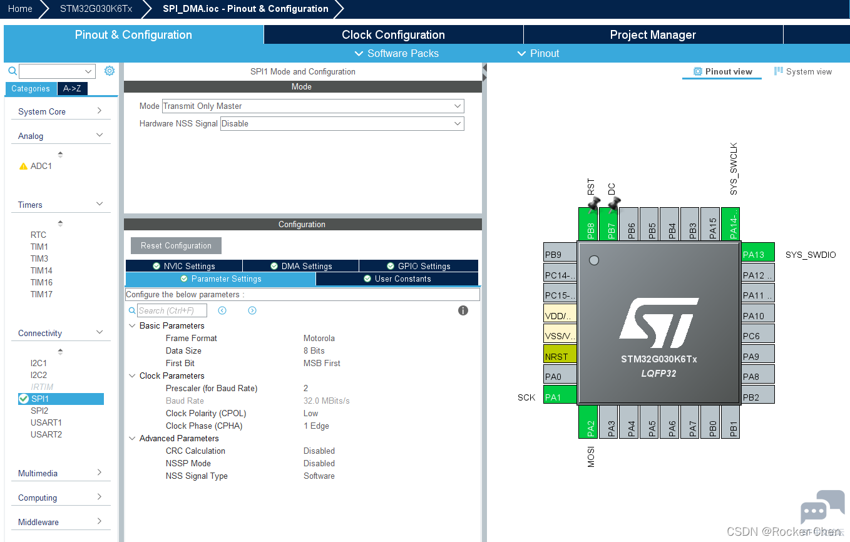Open the peripheral search combo box
Viewport: 850px width, 542px height.
click(57, 71)
